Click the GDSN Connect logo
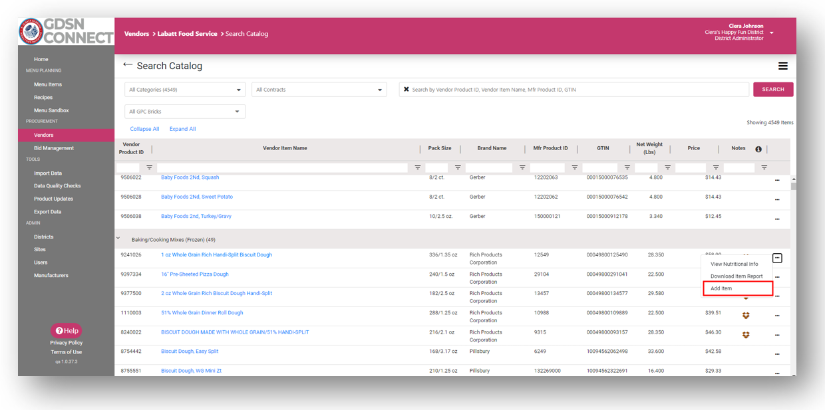Image resolution: width=825 pixels, height=410 pixels. point(66,31)
